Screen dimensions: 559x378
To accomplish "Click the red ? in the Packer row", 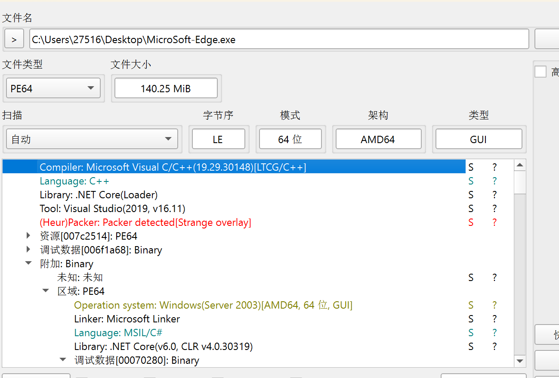I will (494, 222).
